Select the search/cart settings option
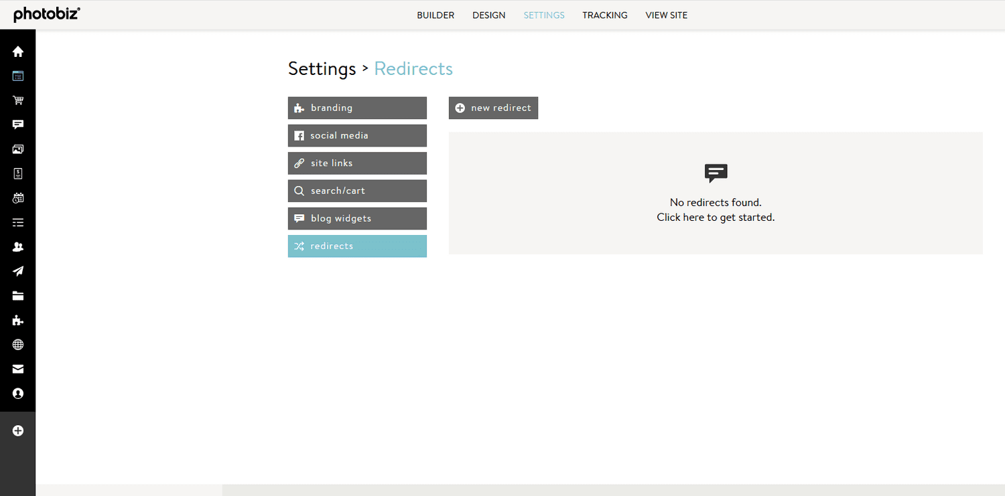Screen dimensions: 1005x496 (357, 191)
